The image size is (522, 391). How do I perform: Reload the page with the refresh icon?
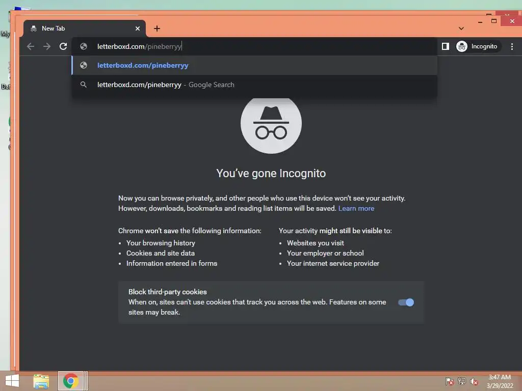tap(63, 46)
